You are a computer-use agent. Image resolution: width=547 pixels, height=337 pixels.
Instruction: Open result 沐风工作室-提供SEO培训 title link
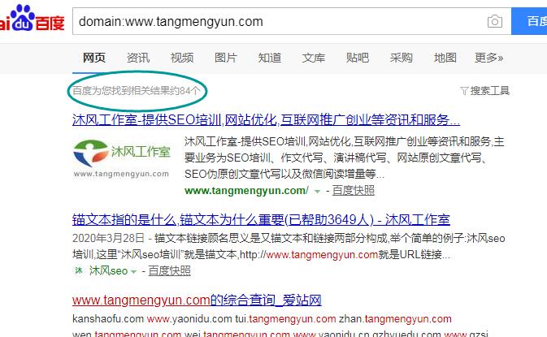266,120
